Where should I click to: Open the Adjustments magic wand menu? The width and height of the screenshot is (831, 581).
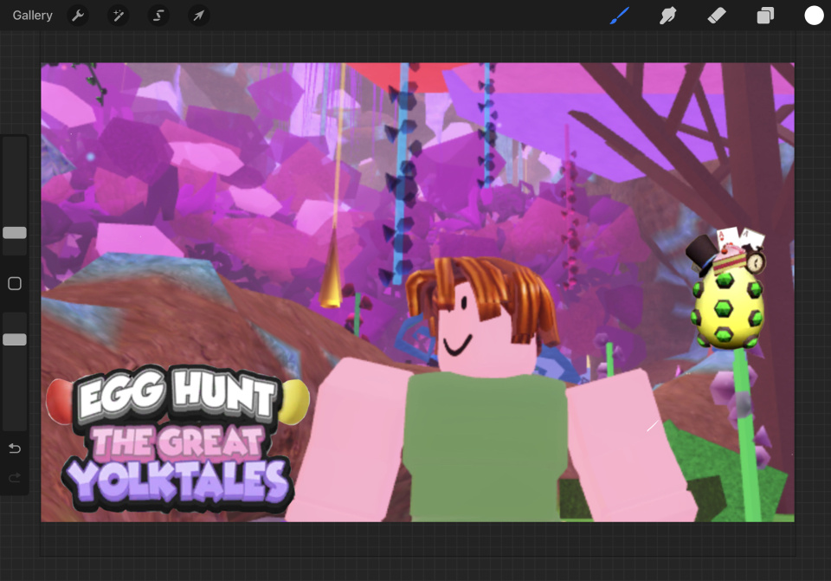[119, 16]
